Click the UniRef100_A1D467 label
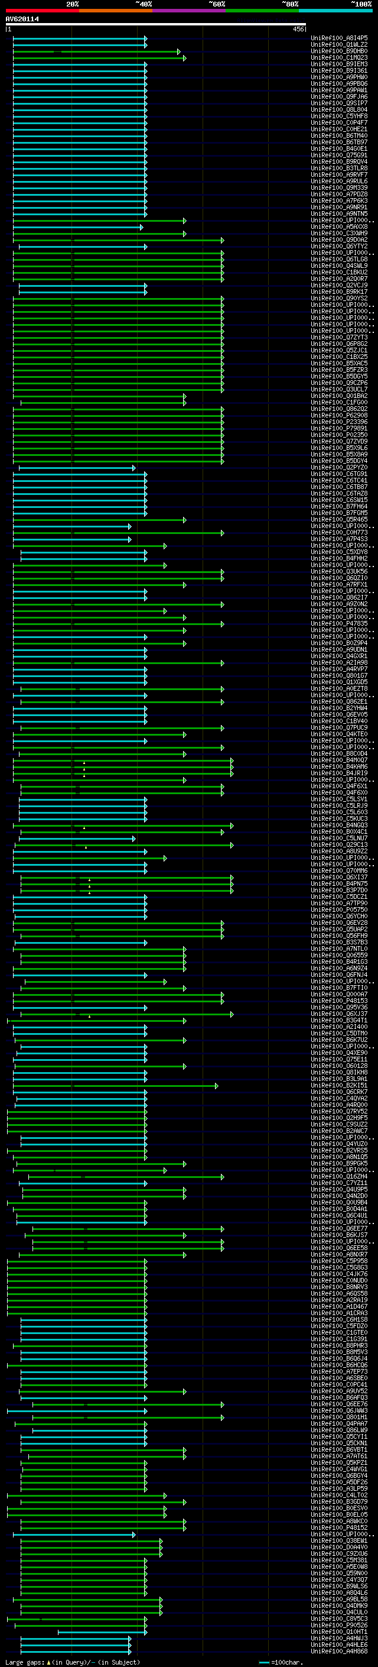378x1667 pixels. 339,1306
